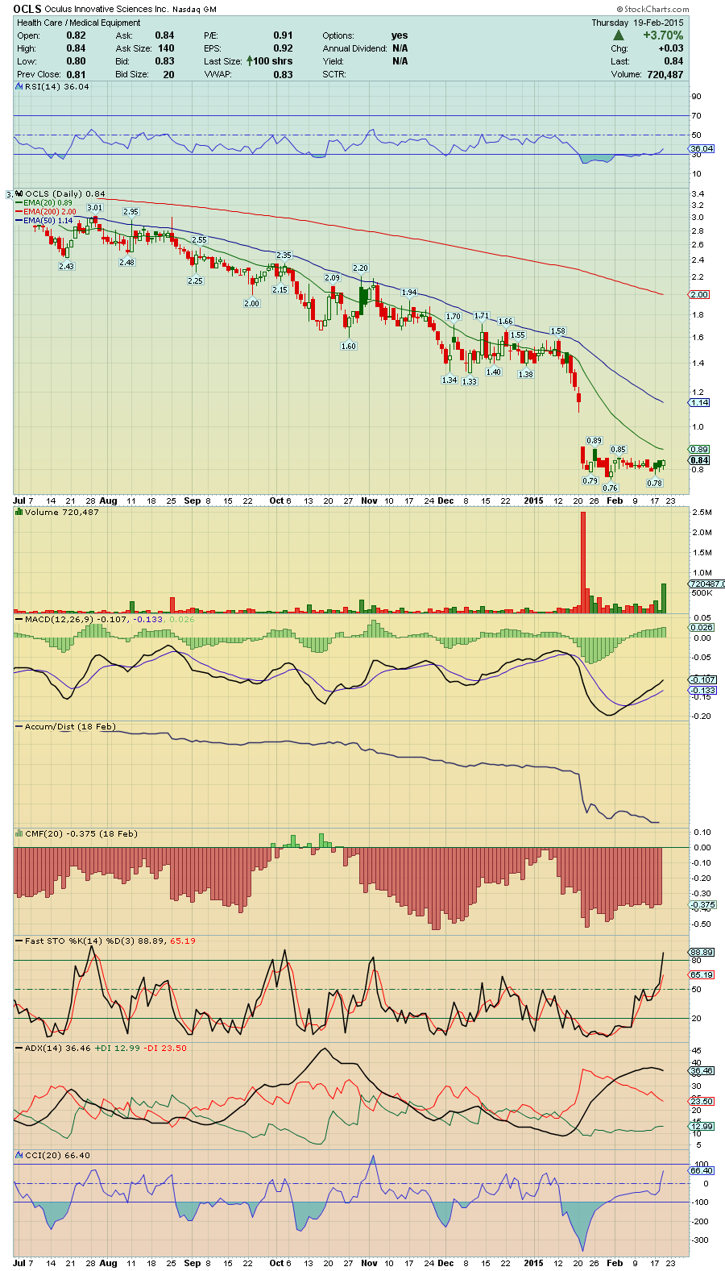Click the Prev Close 0.81 value
Viewport: 725px width, 1271px height.
click(76, 74)
